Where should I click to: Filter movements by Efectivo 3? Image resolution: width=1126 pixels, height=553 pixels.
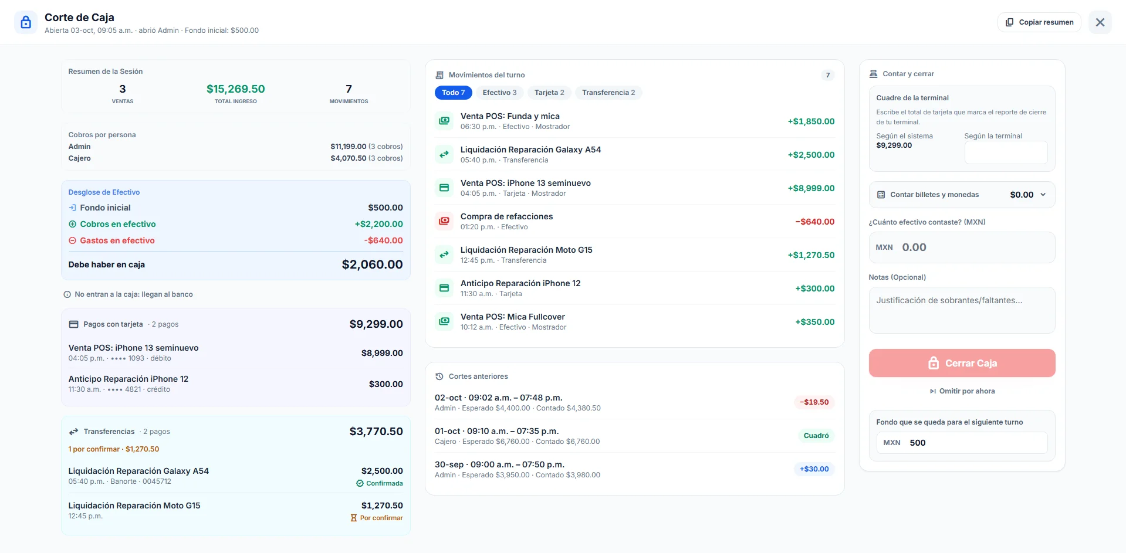[499, 93]
